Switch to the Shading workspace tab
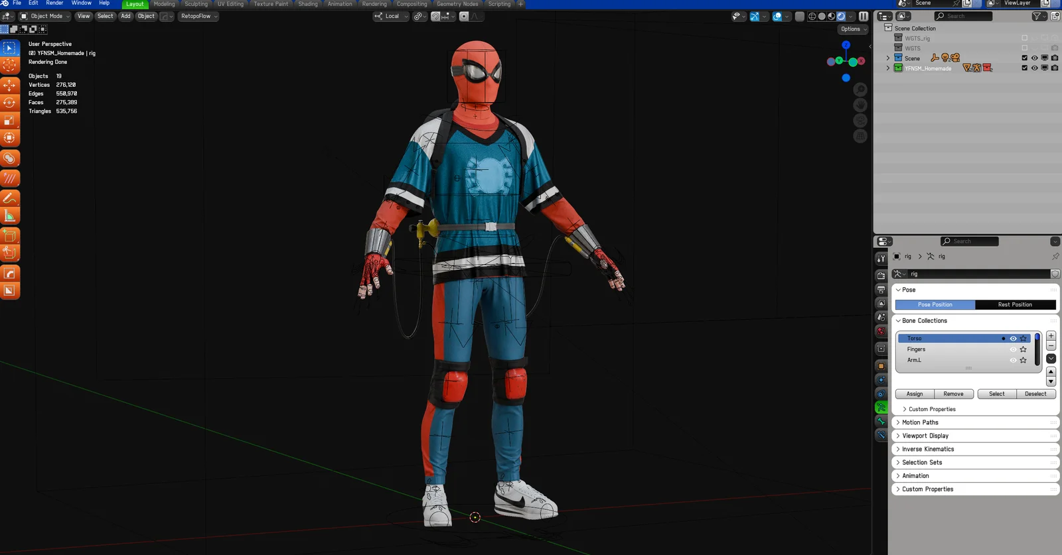The image size is (1062, 555). [x=308, y=4]
